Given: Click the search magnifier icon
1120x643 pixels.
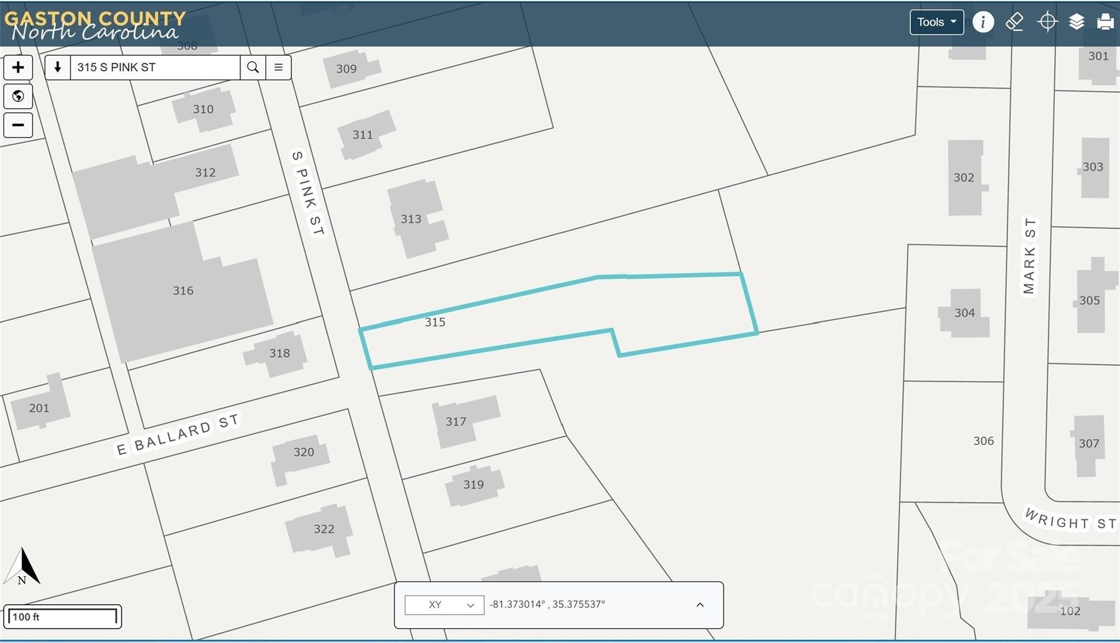Looking at the screenshot, I should [253, 67].
